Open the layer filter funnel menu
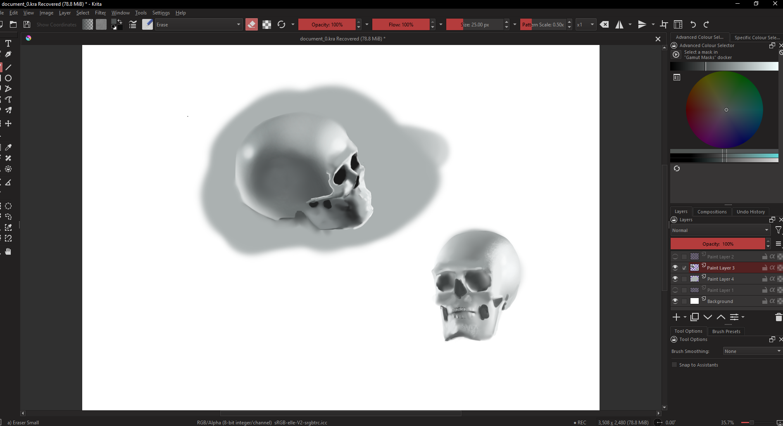The image size is (783, 426). pos(778,230)
